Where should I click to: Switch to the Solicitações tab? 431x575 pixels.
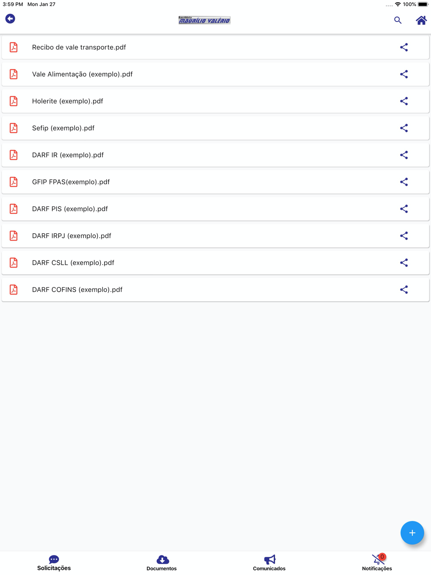click(54, 562)
